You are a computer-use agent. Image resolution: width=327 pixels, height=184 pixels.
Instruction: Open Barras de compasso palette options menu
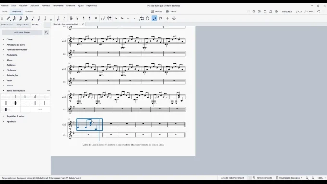[x=48, y=91]
